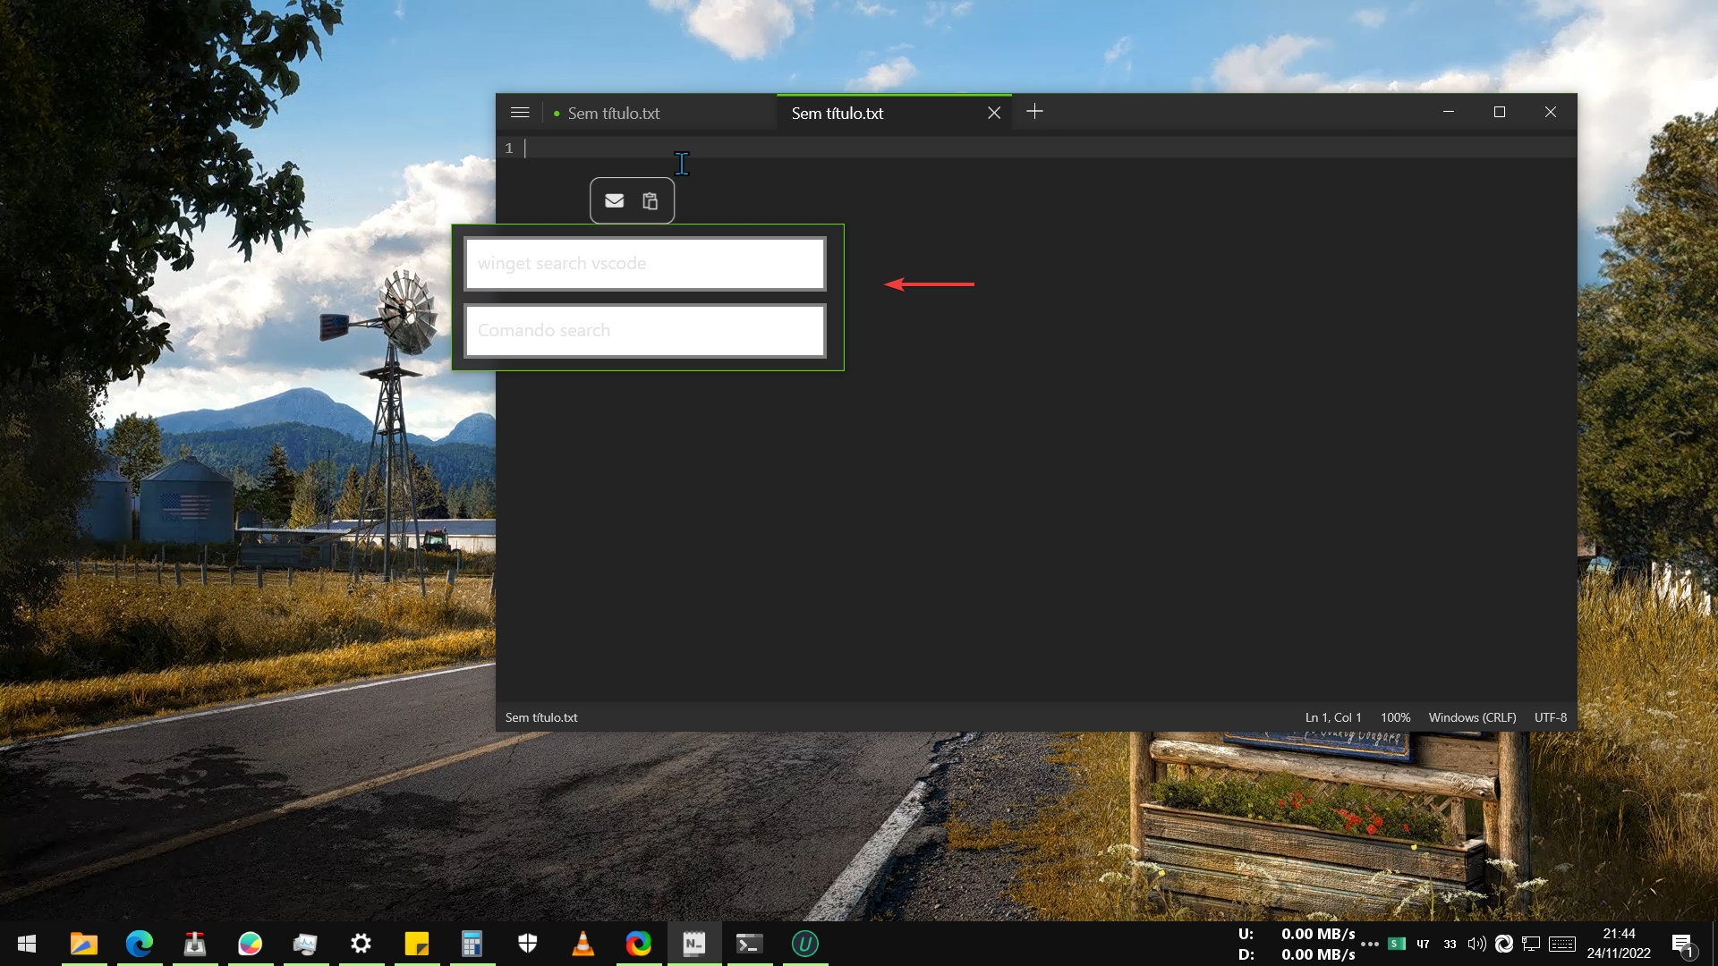1718x966 pixels.
Task: Open the Ln 1, Col 1 go-to indicator
Action: 1332,717
